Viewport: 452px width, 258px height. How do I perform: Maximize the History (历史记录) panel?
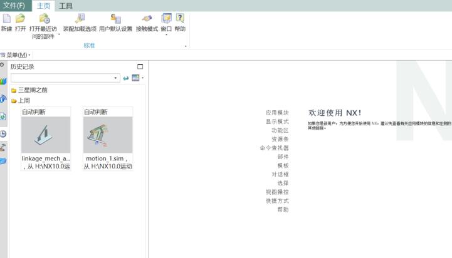click(140, 66)
